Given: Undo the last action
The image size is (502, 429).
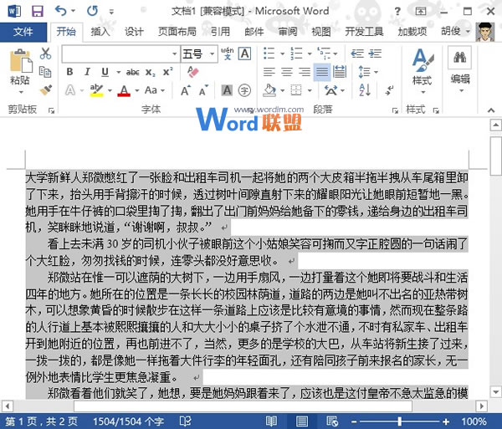Looking at the screenshot, I should point(60,11).
